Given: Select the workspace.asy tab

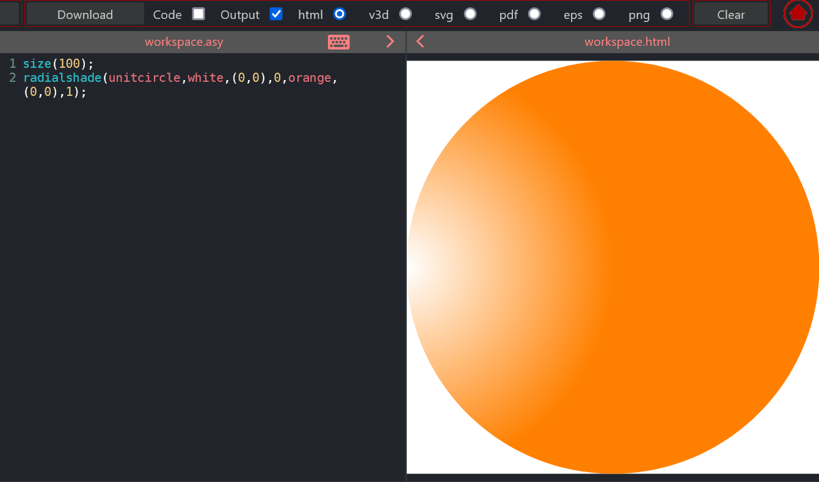Looking at the screenshot, I should (184, 42).
